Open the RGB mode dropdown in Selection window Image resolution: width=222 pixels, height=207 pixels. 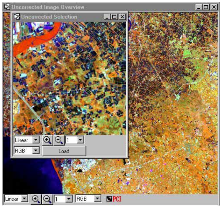tap(36, 150)
